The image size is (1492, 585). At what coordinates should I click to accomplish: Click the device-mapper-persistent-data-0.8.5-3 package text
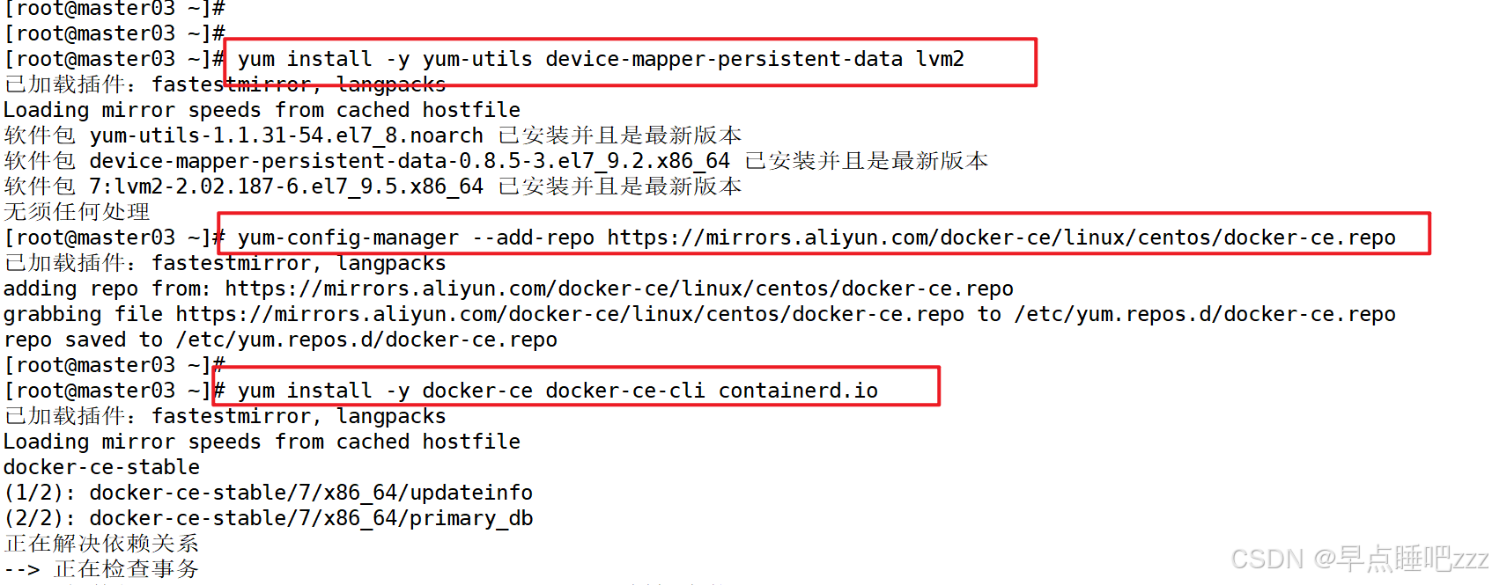click(x=410, y=161)
